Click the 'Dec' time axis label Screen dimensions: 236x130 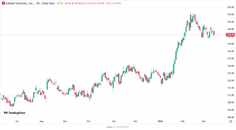pos(136,121)
